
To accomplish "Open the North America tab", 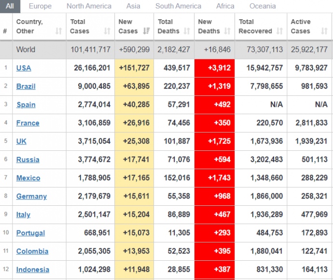I will point(89,6).
